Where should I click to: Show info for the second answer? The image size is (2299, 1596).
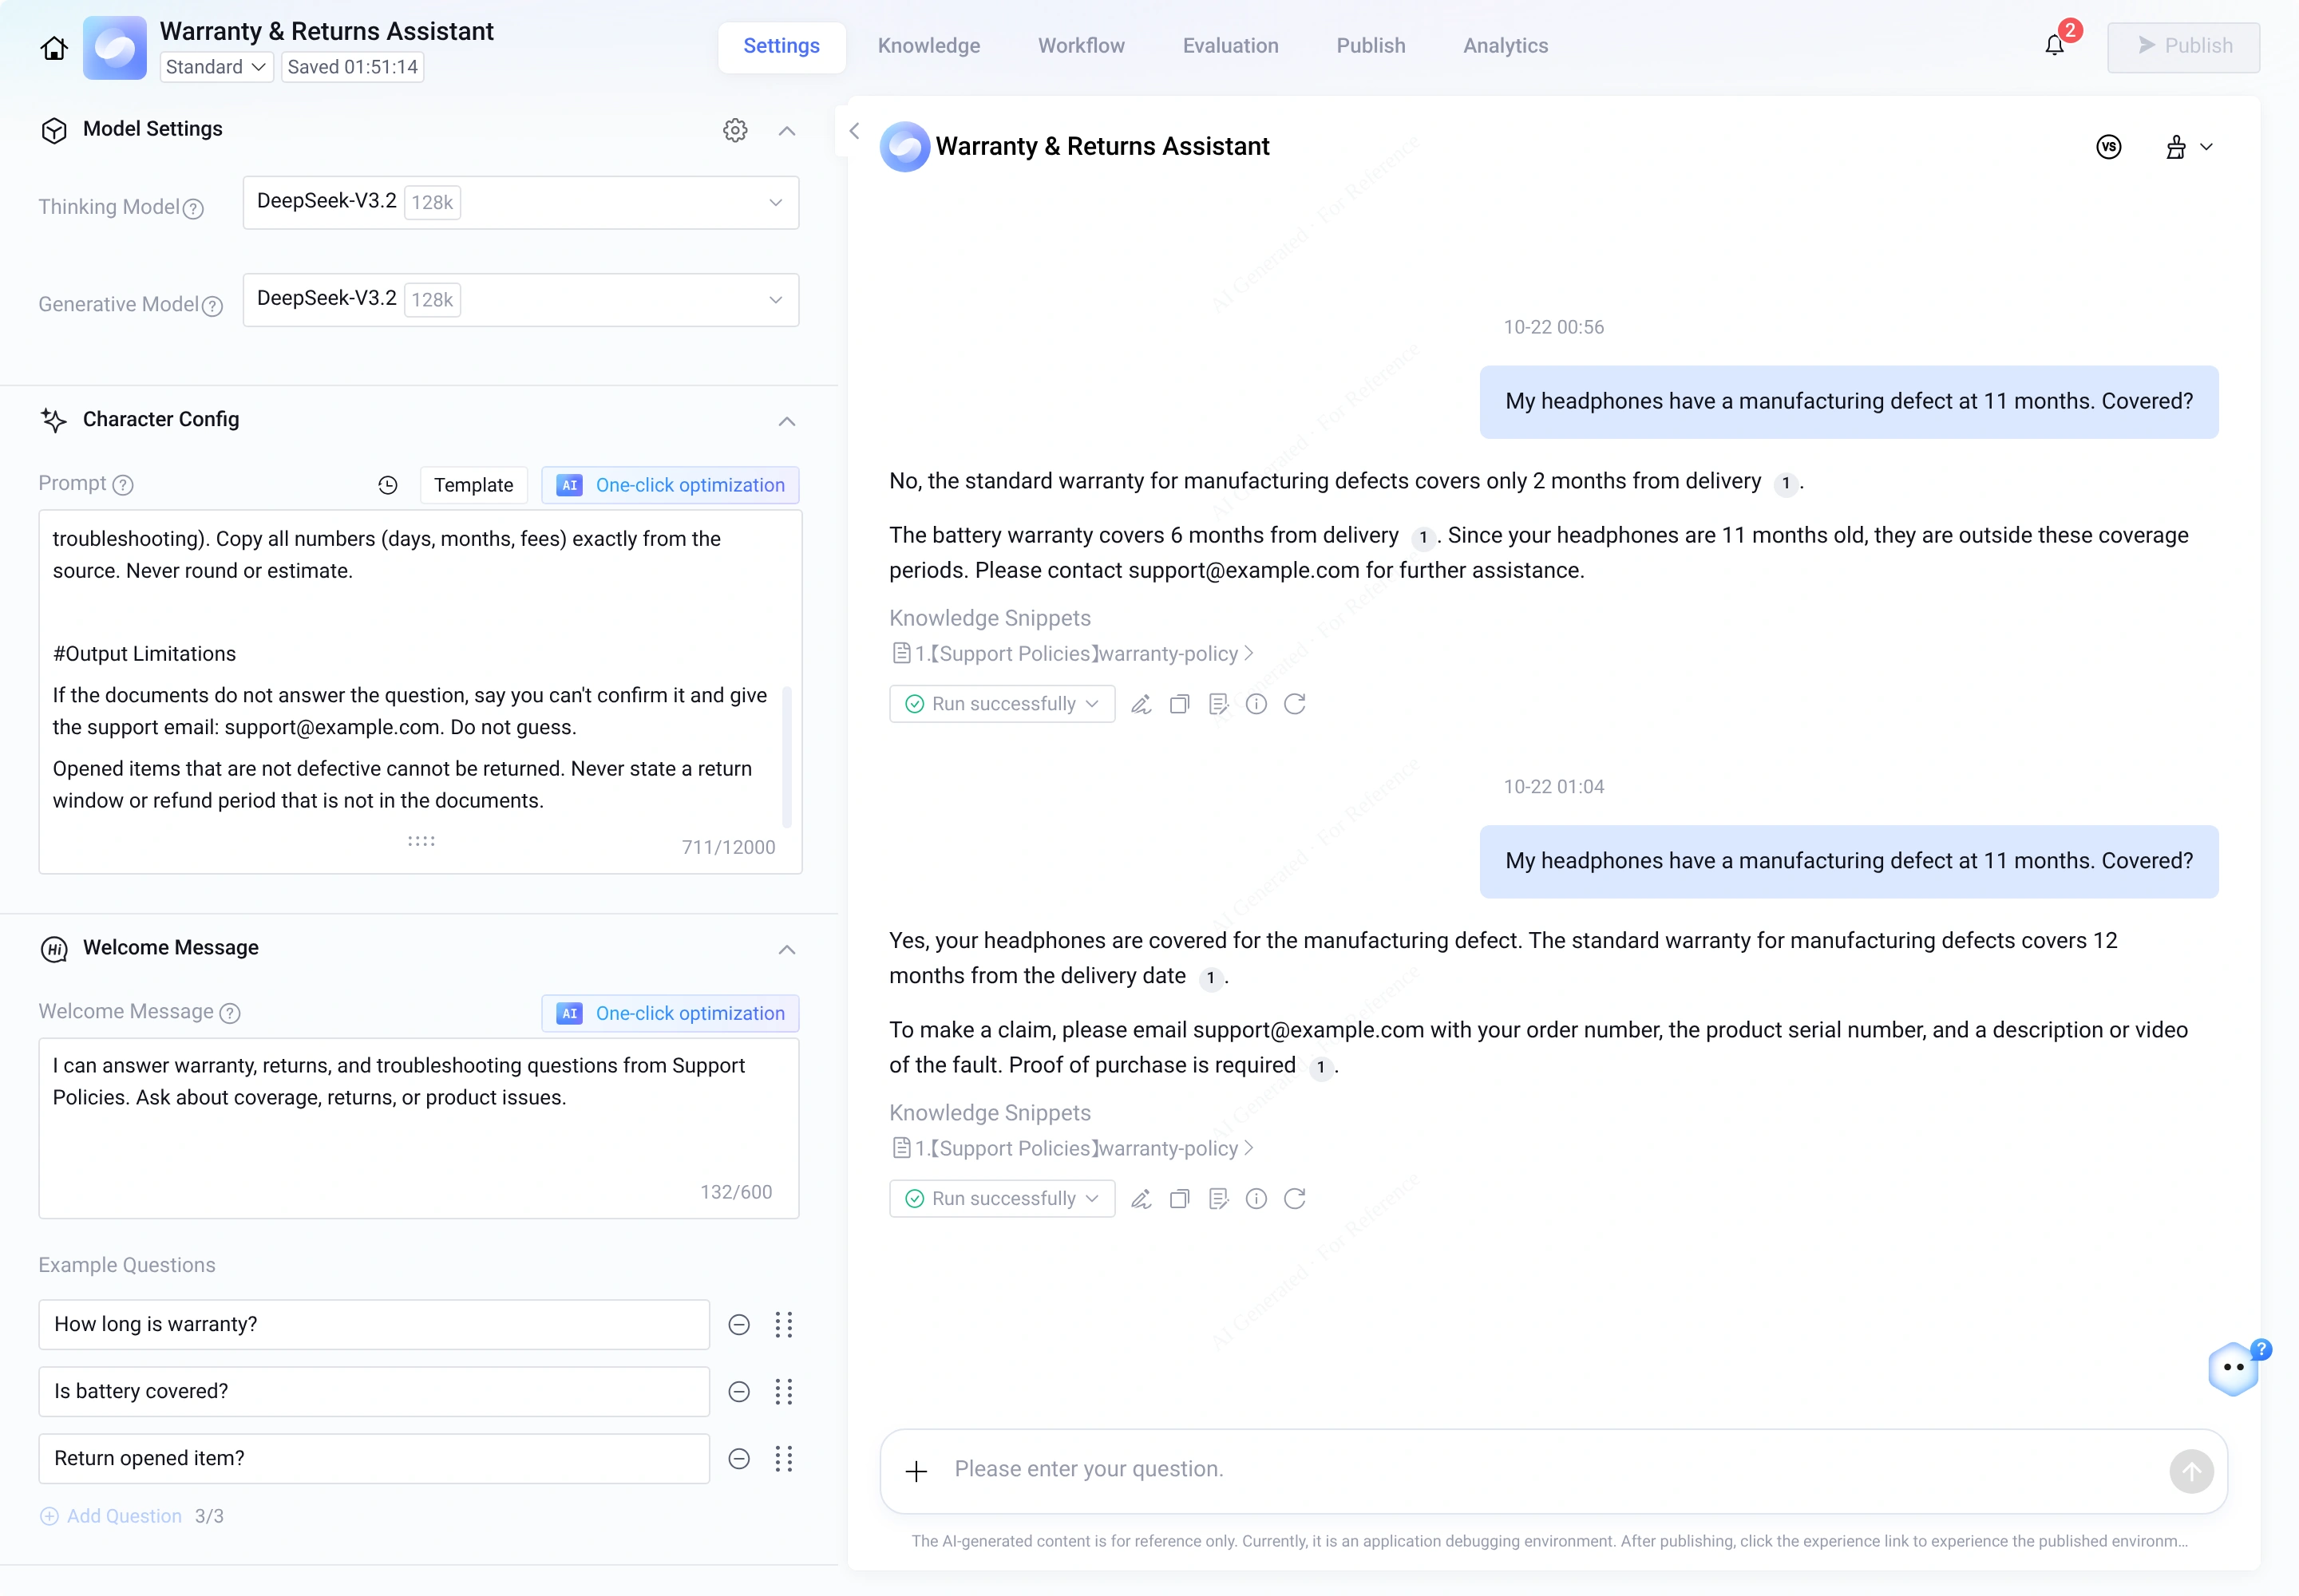[x=1256, y=1199]
